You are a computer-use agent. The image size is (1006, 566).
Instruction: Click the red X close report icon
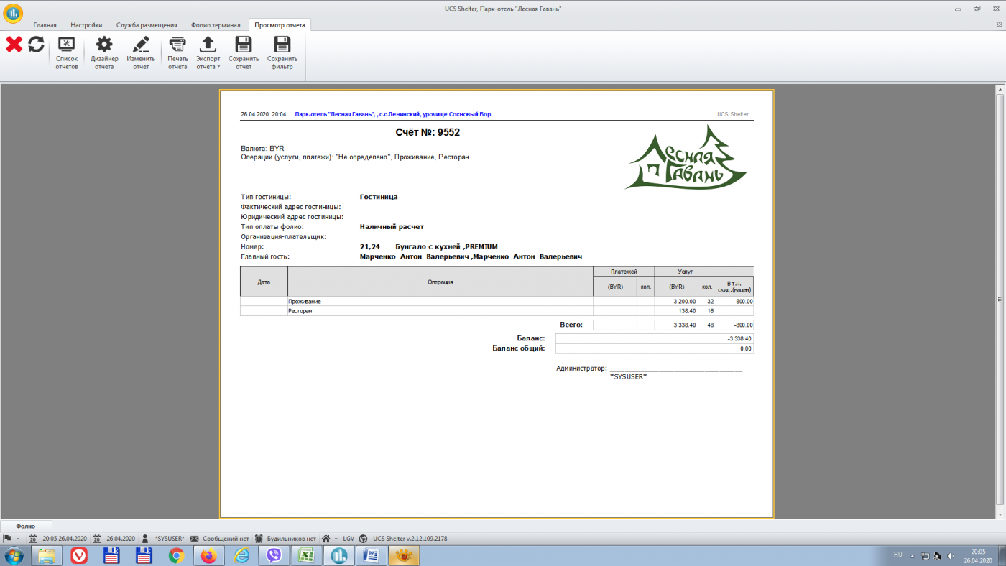click(x=14, y=45)
